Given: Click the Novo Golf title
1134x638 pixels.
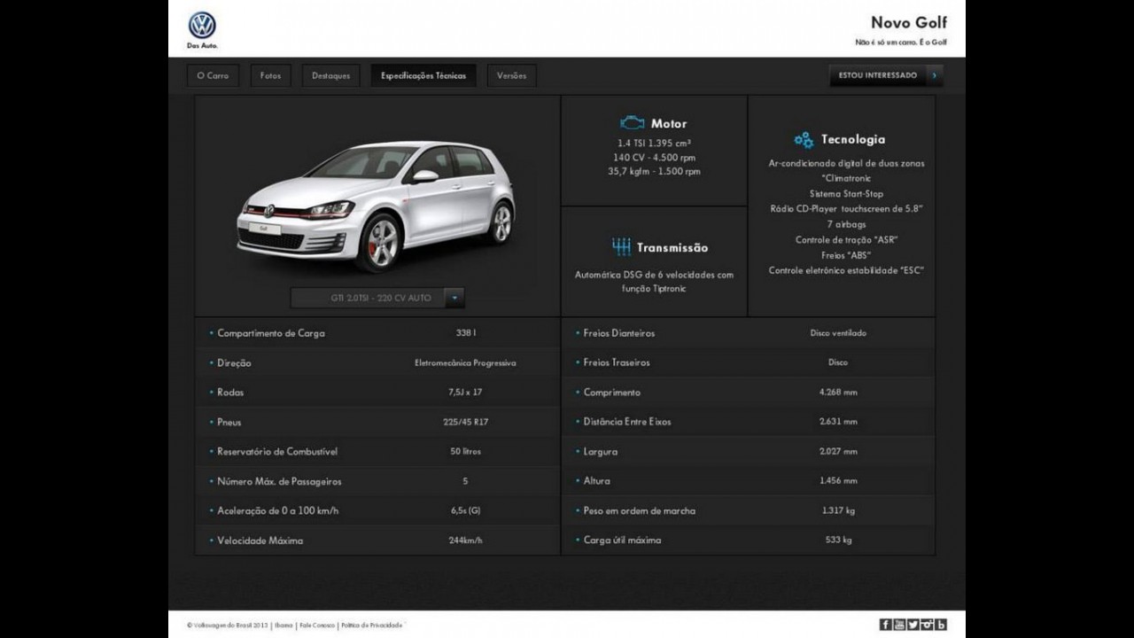Looking at the screenshot, I should (x=908, y=23).
